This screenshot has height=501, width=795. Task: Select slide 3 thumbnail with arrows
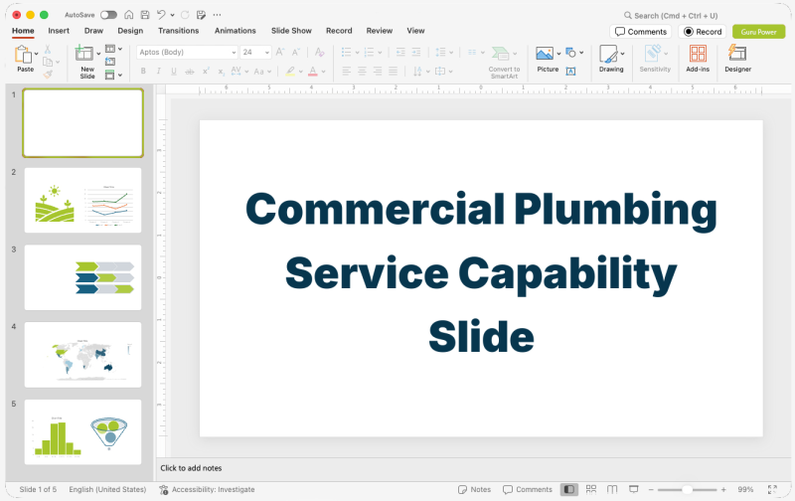[83, 277]
